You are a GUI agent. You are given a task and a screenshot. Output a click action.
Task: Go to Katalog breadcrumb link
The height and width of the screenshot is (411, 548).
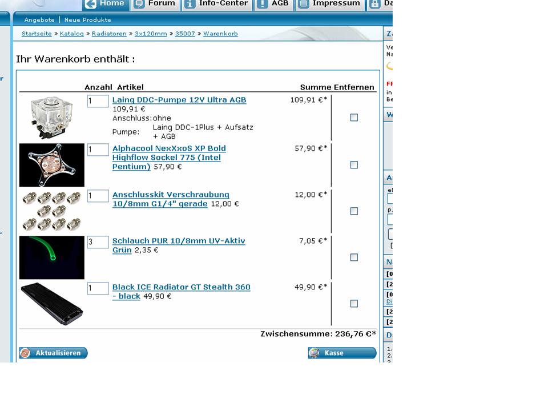click(72, 34)
